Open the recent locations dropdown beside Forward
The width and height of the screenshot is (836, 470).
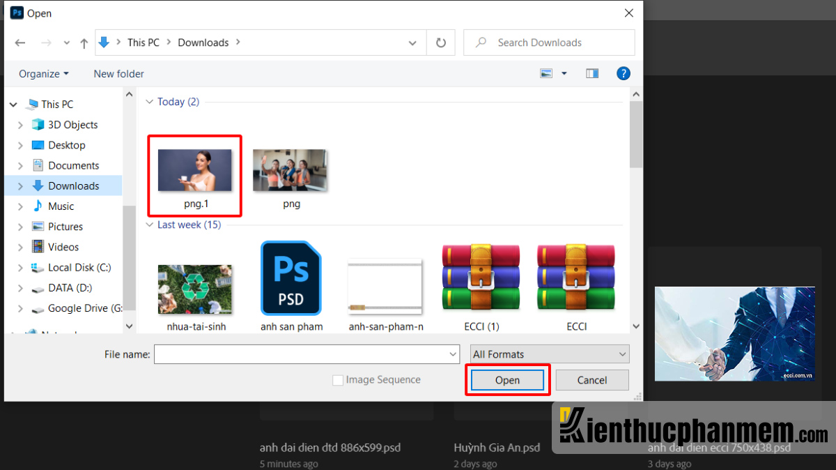(x=66, y=43)
